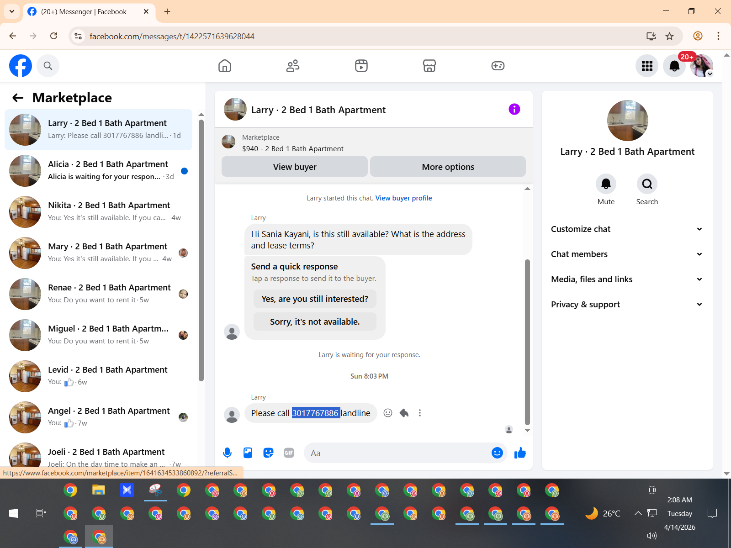The image size is (731, 548).
Task: Open Levid's conversation in the list
Action: 98,376
